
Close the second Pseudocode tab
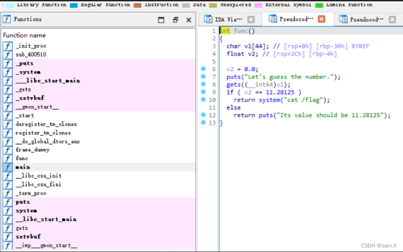(392, 19)
